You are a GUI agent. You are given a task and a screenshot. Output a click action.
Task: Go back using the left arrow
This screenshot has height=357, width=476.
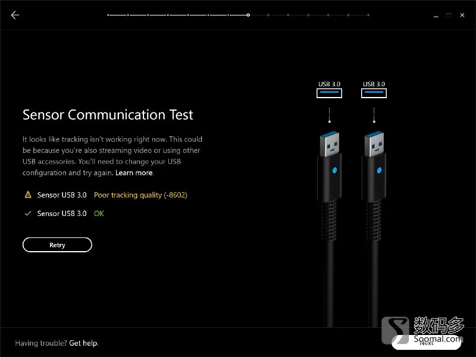tap(15, 15)
